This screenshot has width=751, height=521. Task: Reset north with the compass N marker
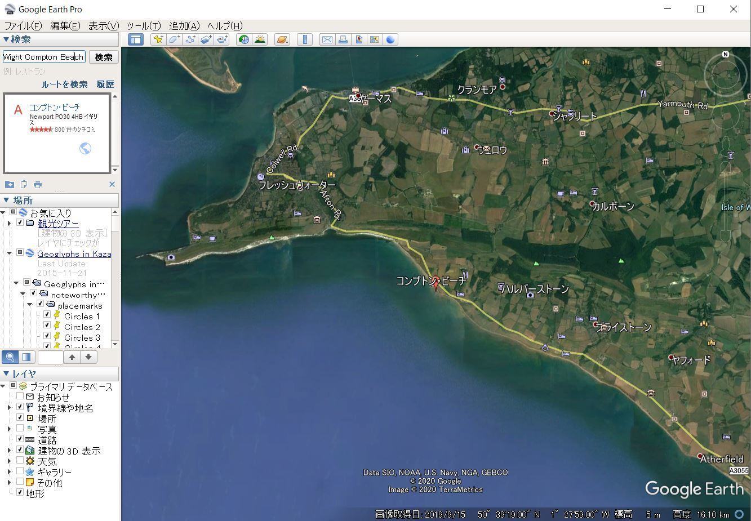(x=726, y=55)
